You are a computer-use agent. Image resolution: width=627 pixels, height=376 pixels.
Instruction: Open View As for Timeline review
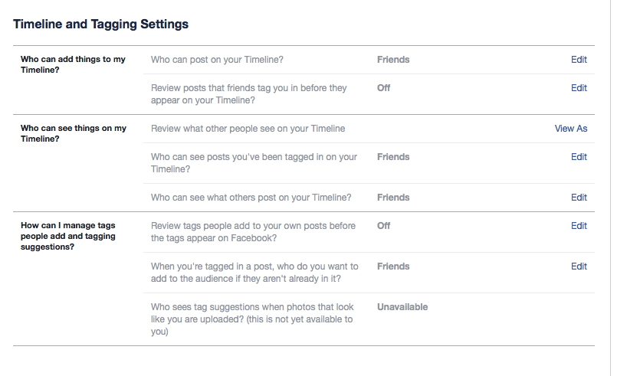tap(570, 129)
